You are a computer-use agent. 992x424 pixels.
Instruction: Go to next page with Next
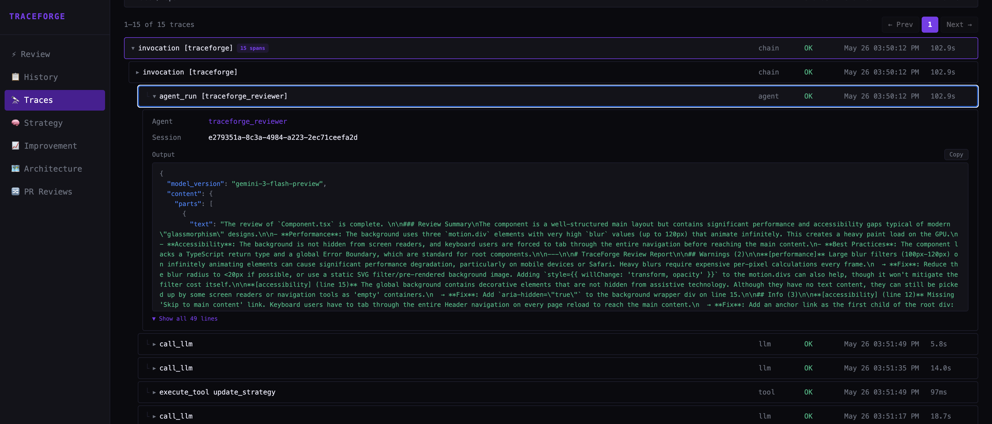coord(959,25)
